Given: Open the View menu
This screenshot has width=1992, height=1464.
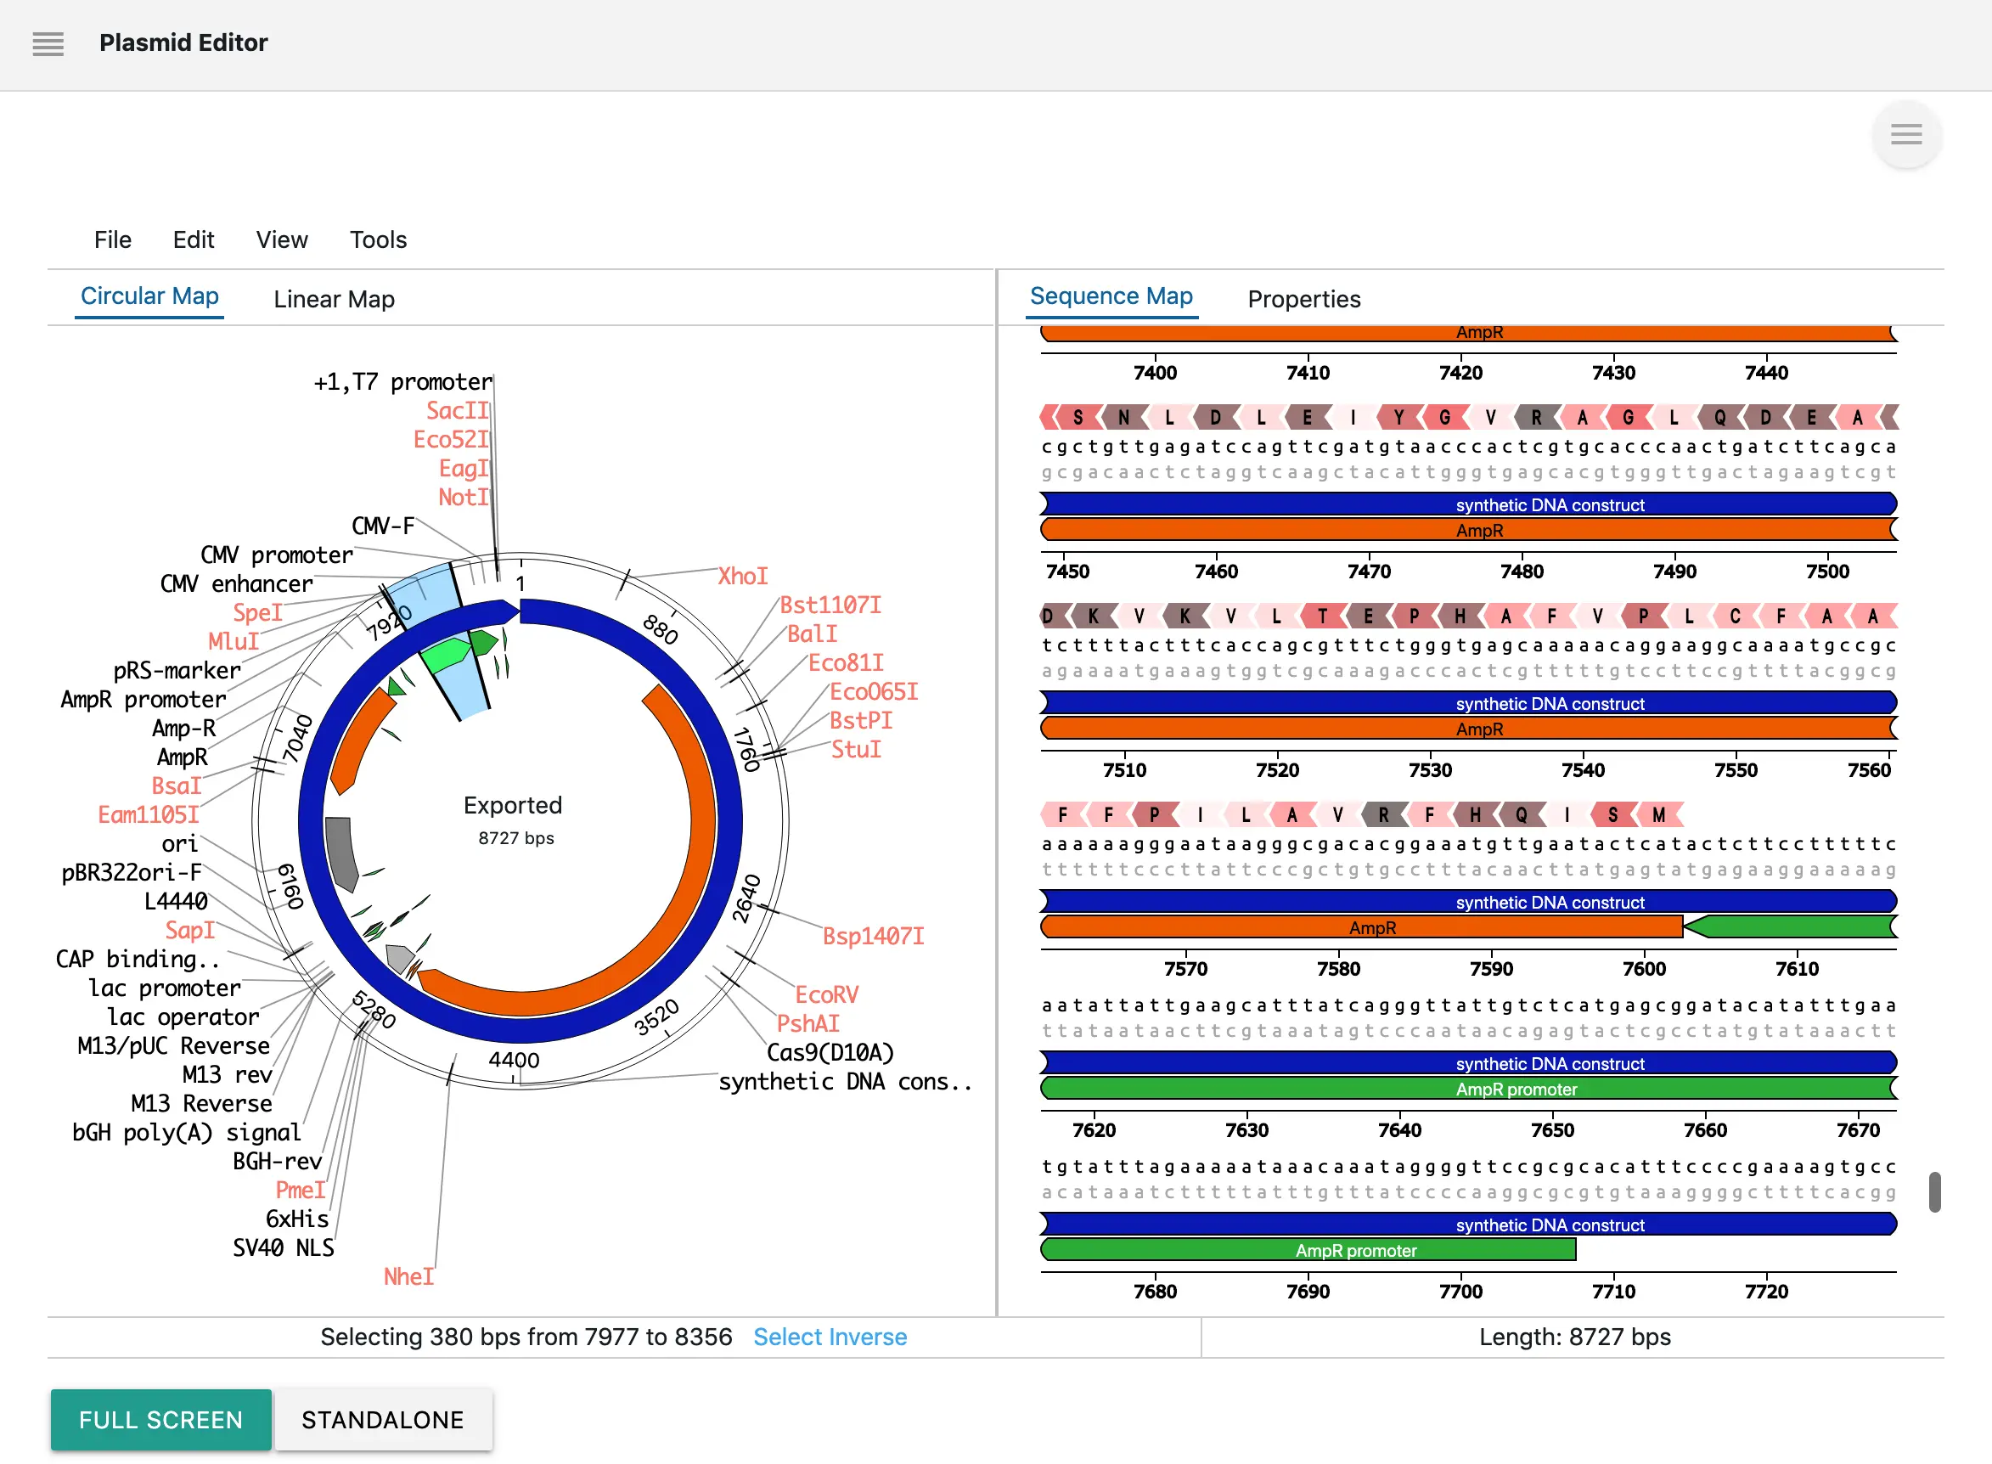Looking at the screenshot, I should 282,240.
